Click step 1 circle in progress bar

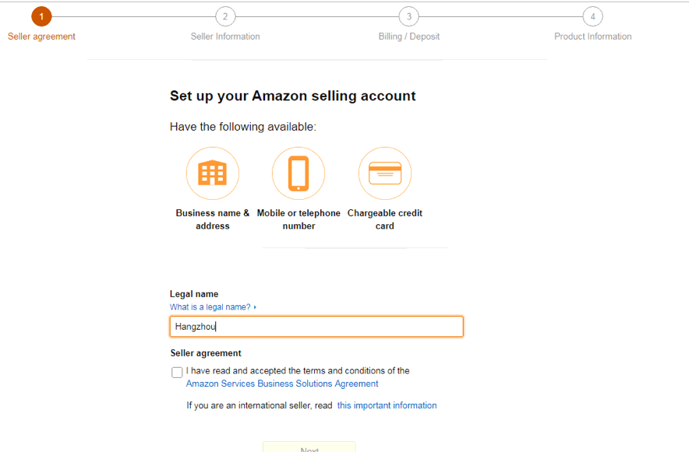[41, 16]
